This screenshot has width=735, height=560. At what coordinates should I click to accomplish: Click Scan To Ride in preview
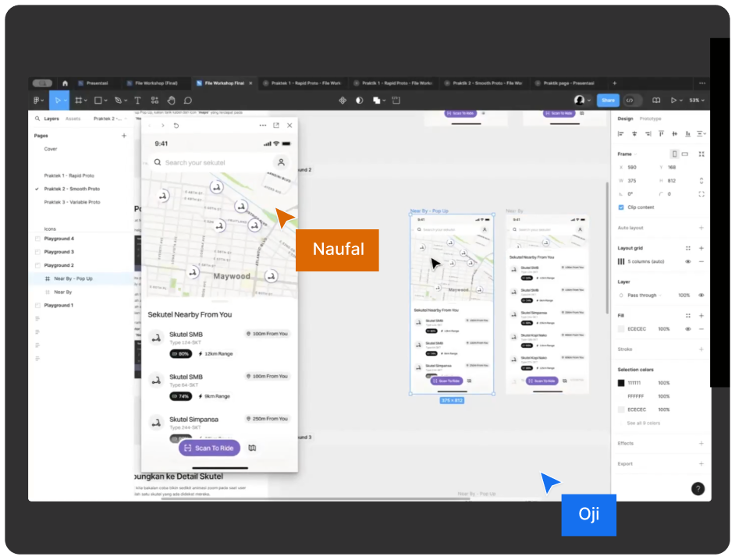coord(210,448)
